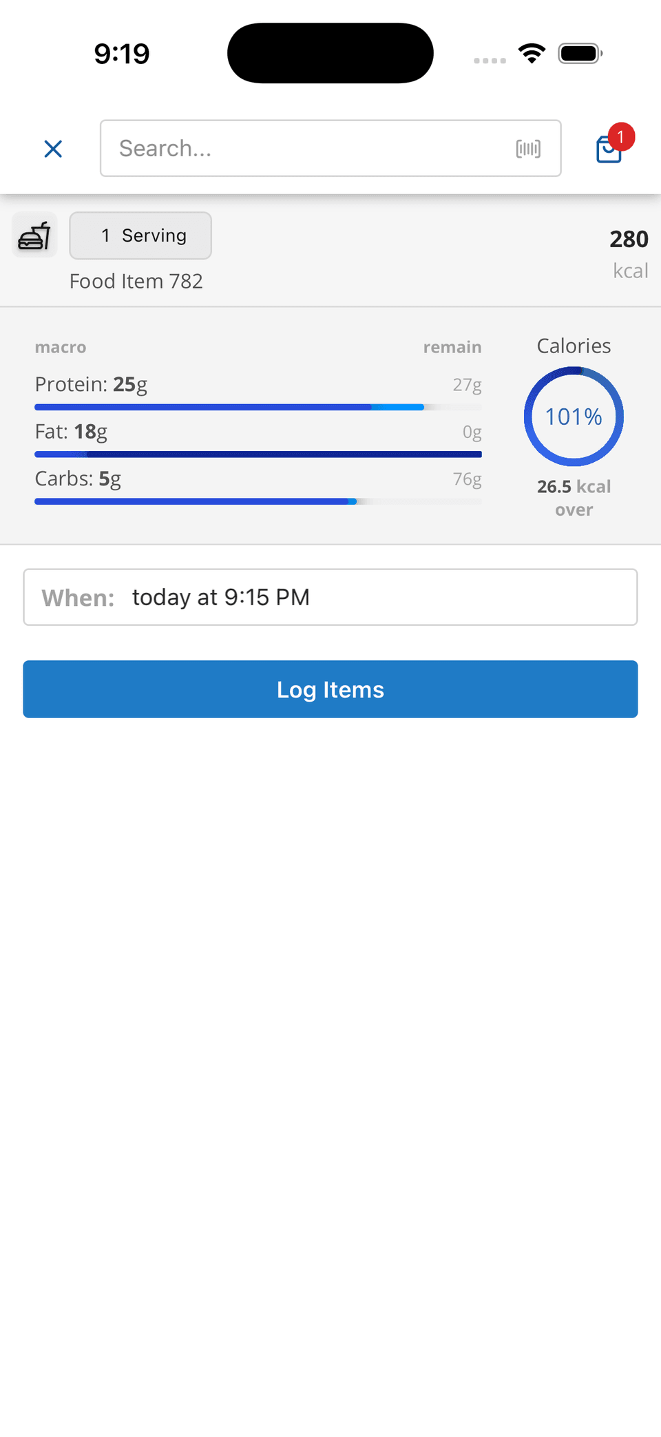Tap the Carbs progress bar
Viewport: 661px width, 1437px height.
[258, 501]
